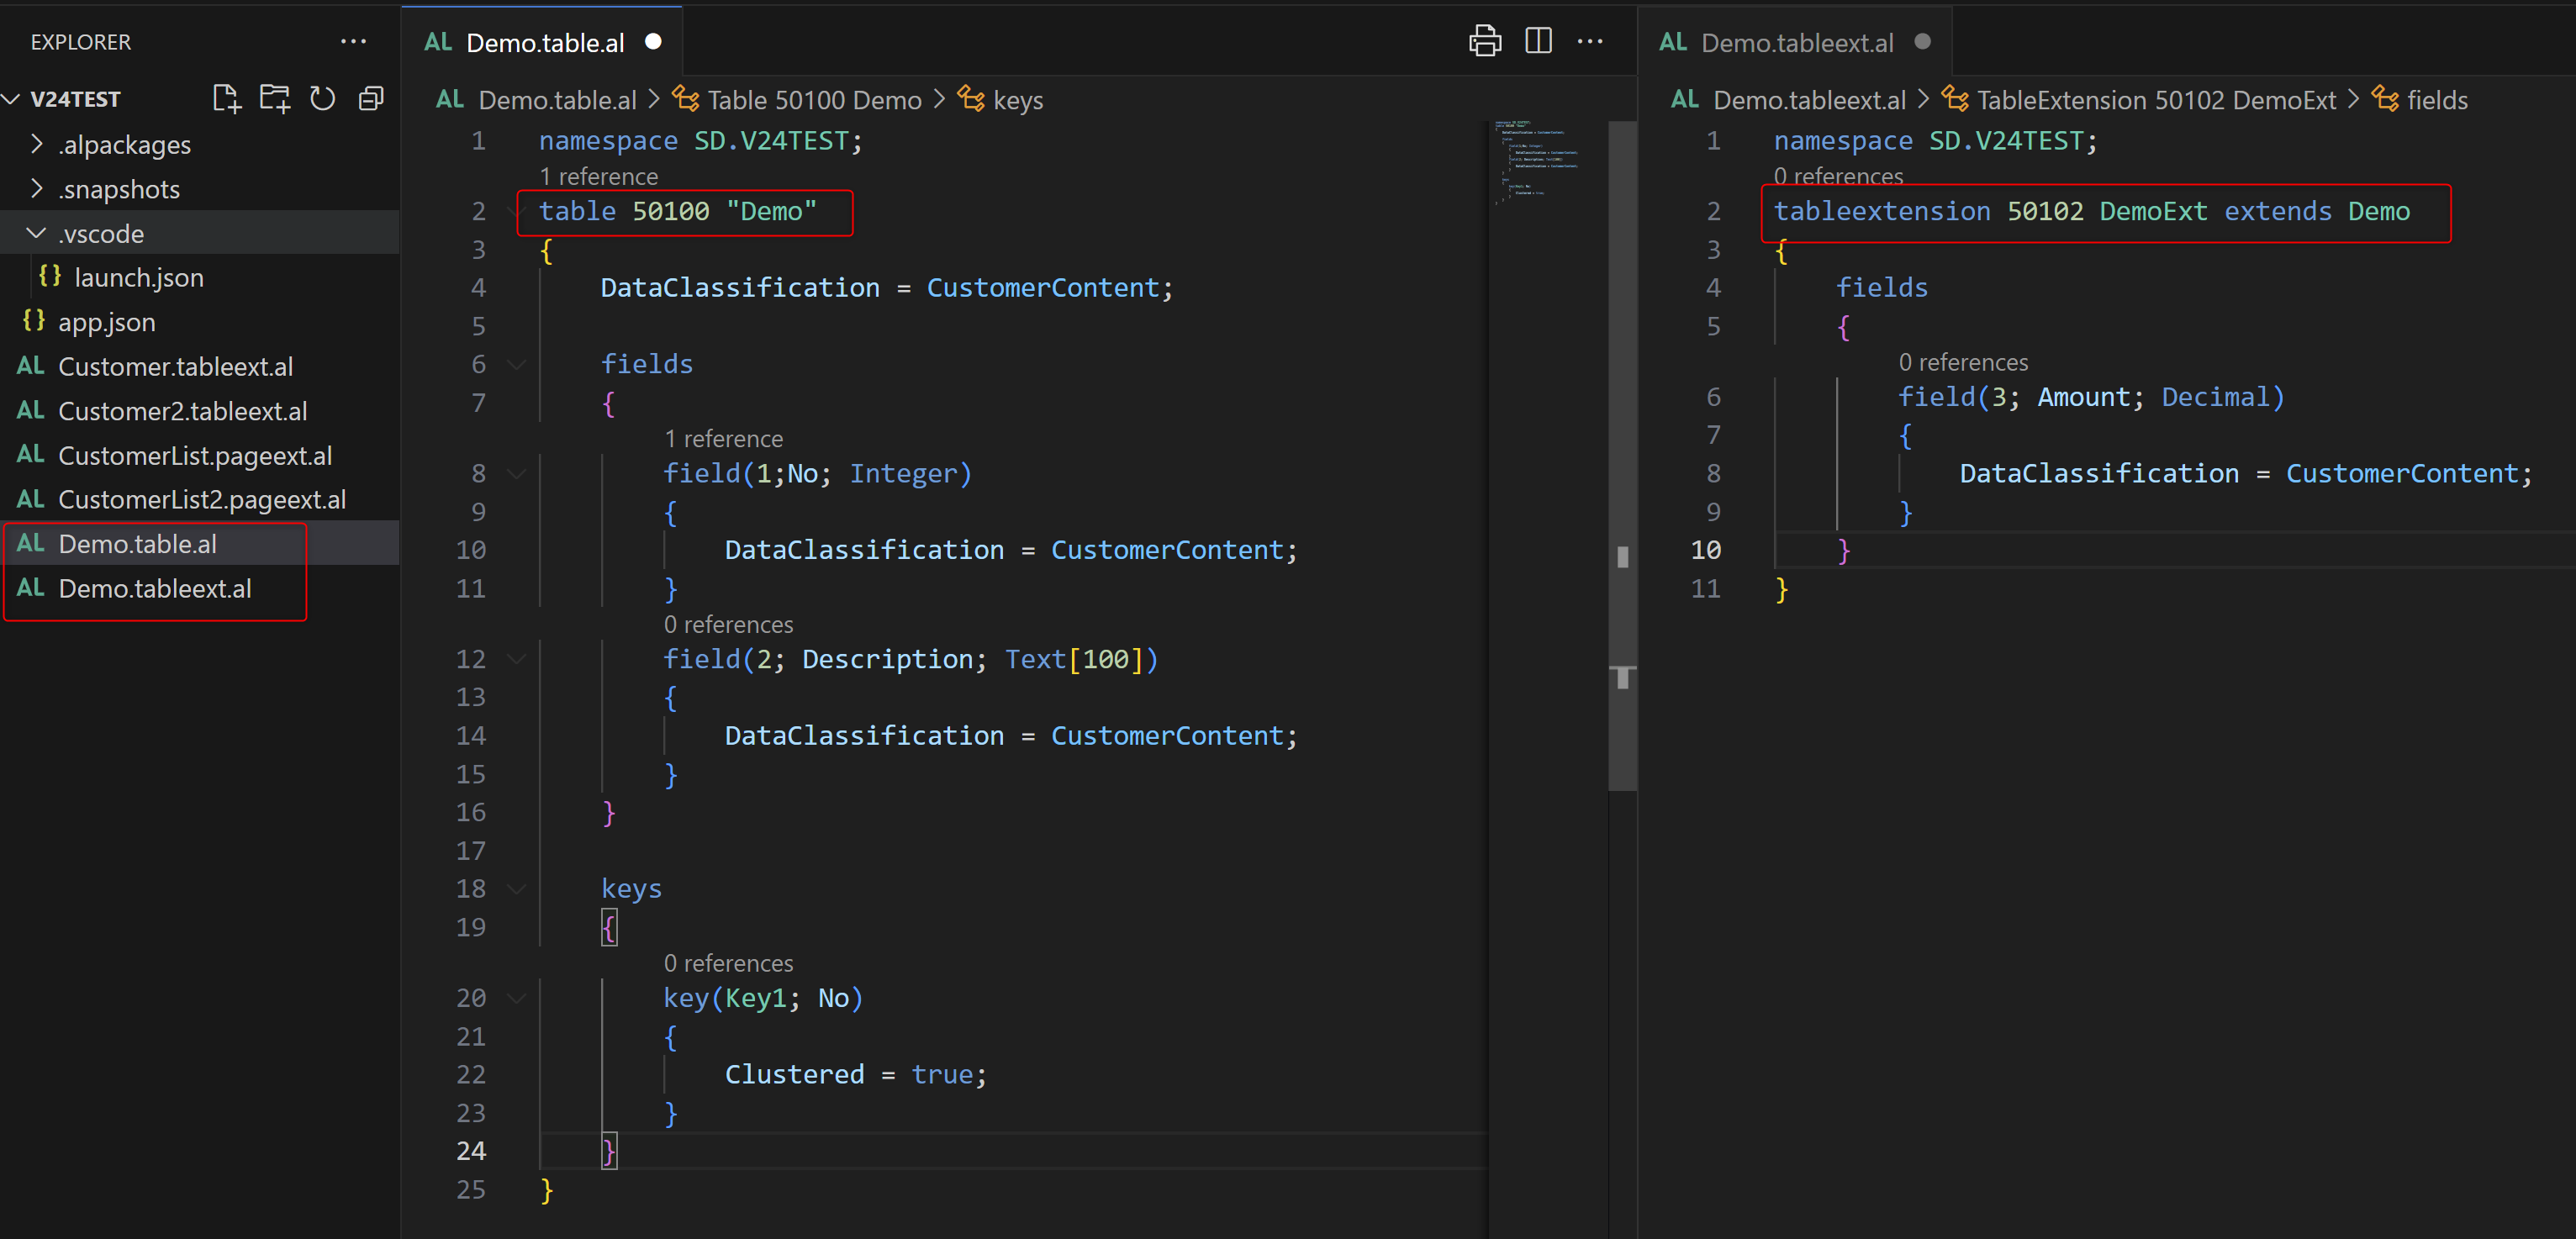Fold the keys section on line 18

[517, 888]
